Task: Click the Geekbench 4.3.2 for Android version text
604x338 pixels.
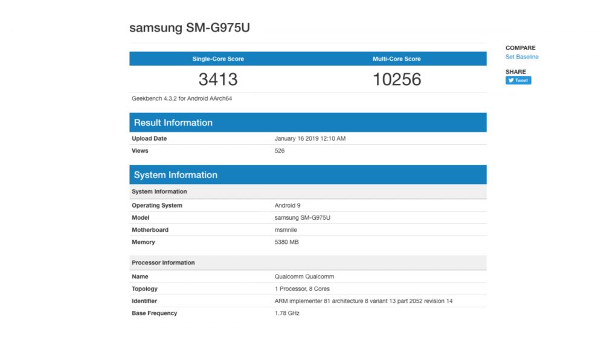Action: coord(182,98)
